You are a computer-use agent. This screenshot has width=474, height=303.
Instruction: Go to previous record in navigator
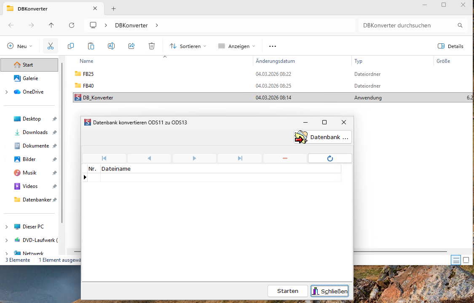(149, 158)
